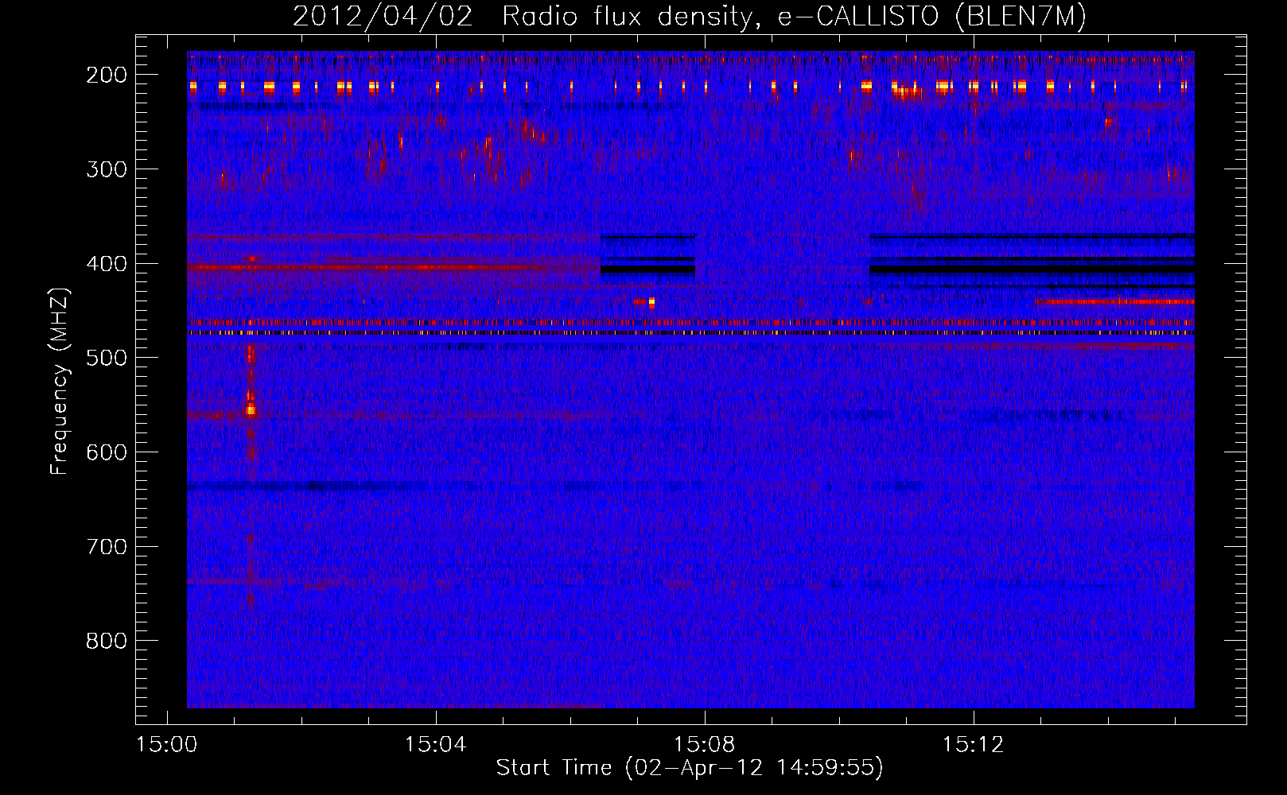Click the 800 frequency tick label
The image size is (1287, 795).
107,641
